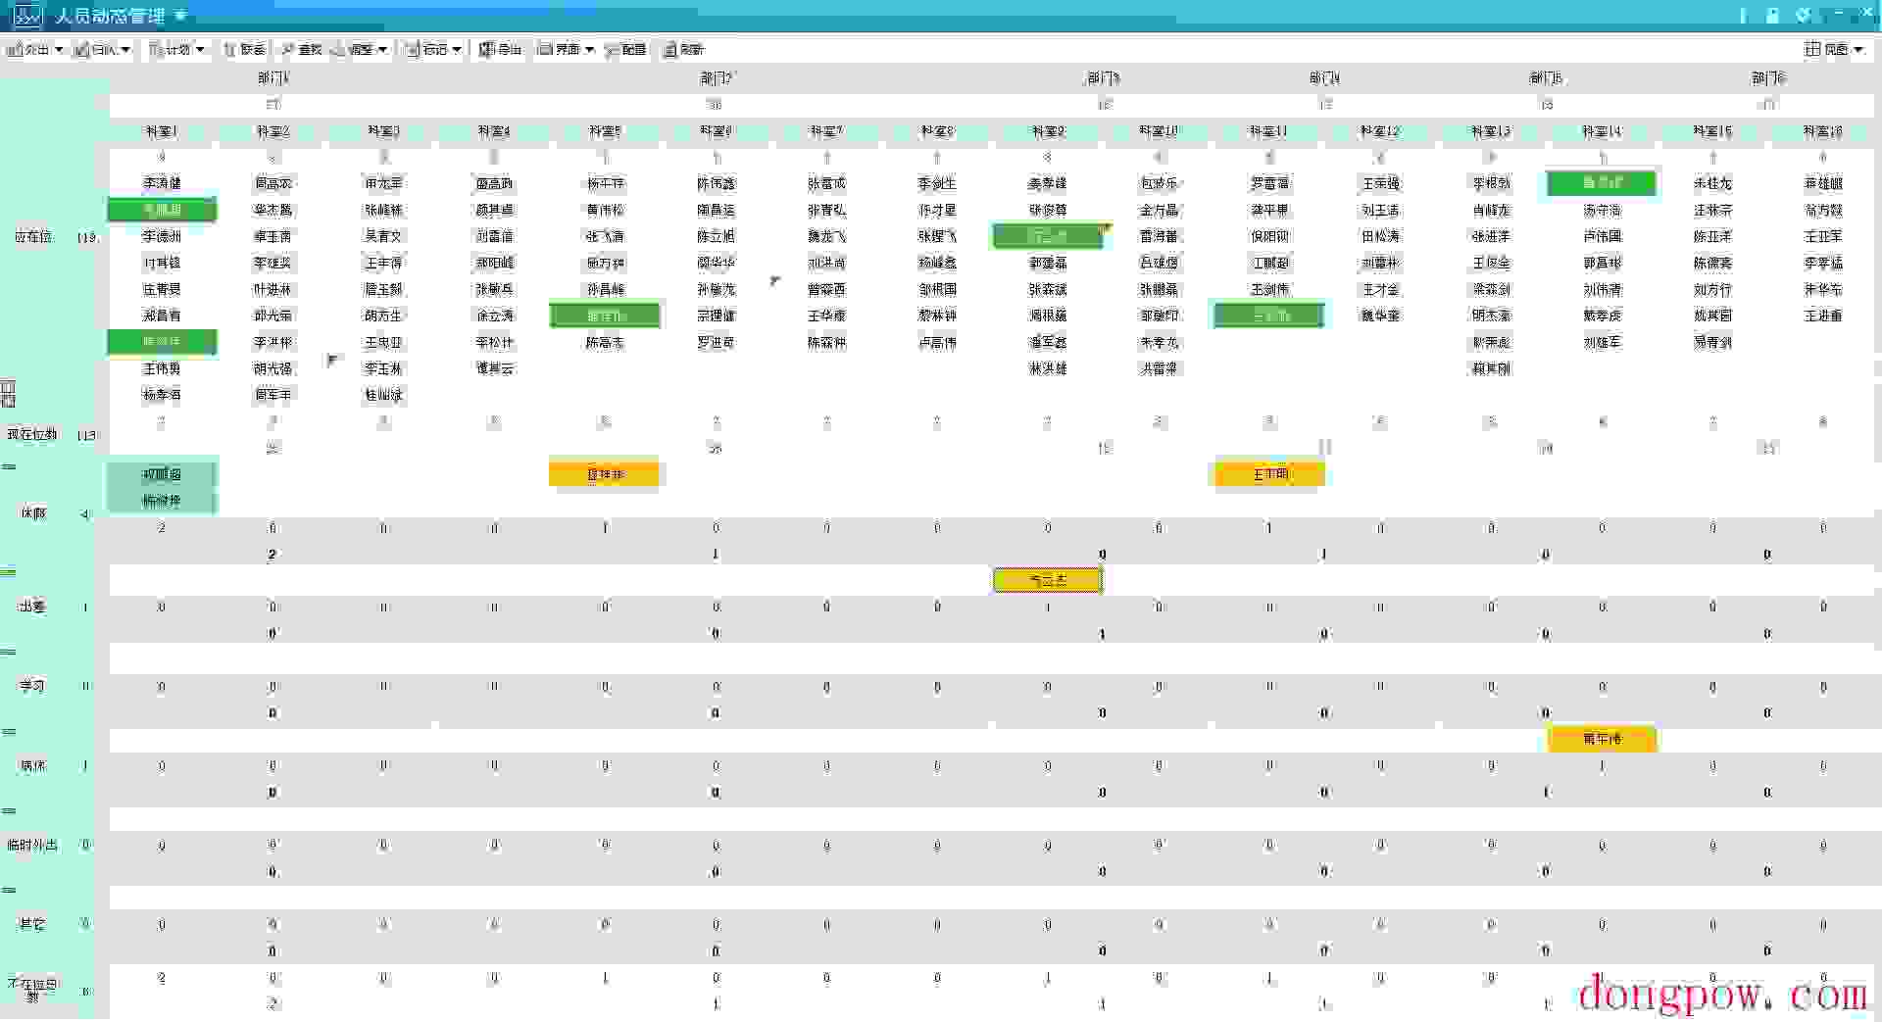
Task: Click the 临时外出 row label
Action: click(x=33, y=845)
